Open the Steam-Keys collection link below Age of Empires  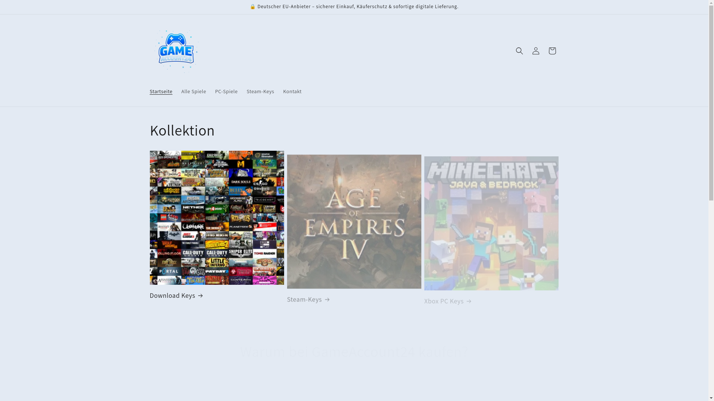[309, 299]
